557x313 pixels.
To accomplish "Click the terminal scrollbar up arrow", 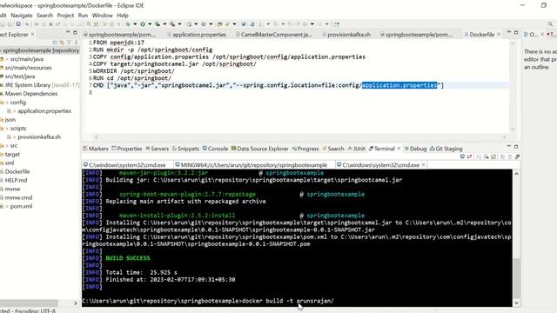I will [x=516, y=174].
